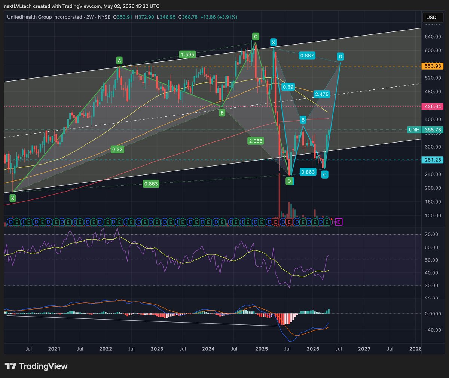Click 120.00 on the price axis
Image resolution: width=449 pixels, height=378 pixels.
[433, 216]
